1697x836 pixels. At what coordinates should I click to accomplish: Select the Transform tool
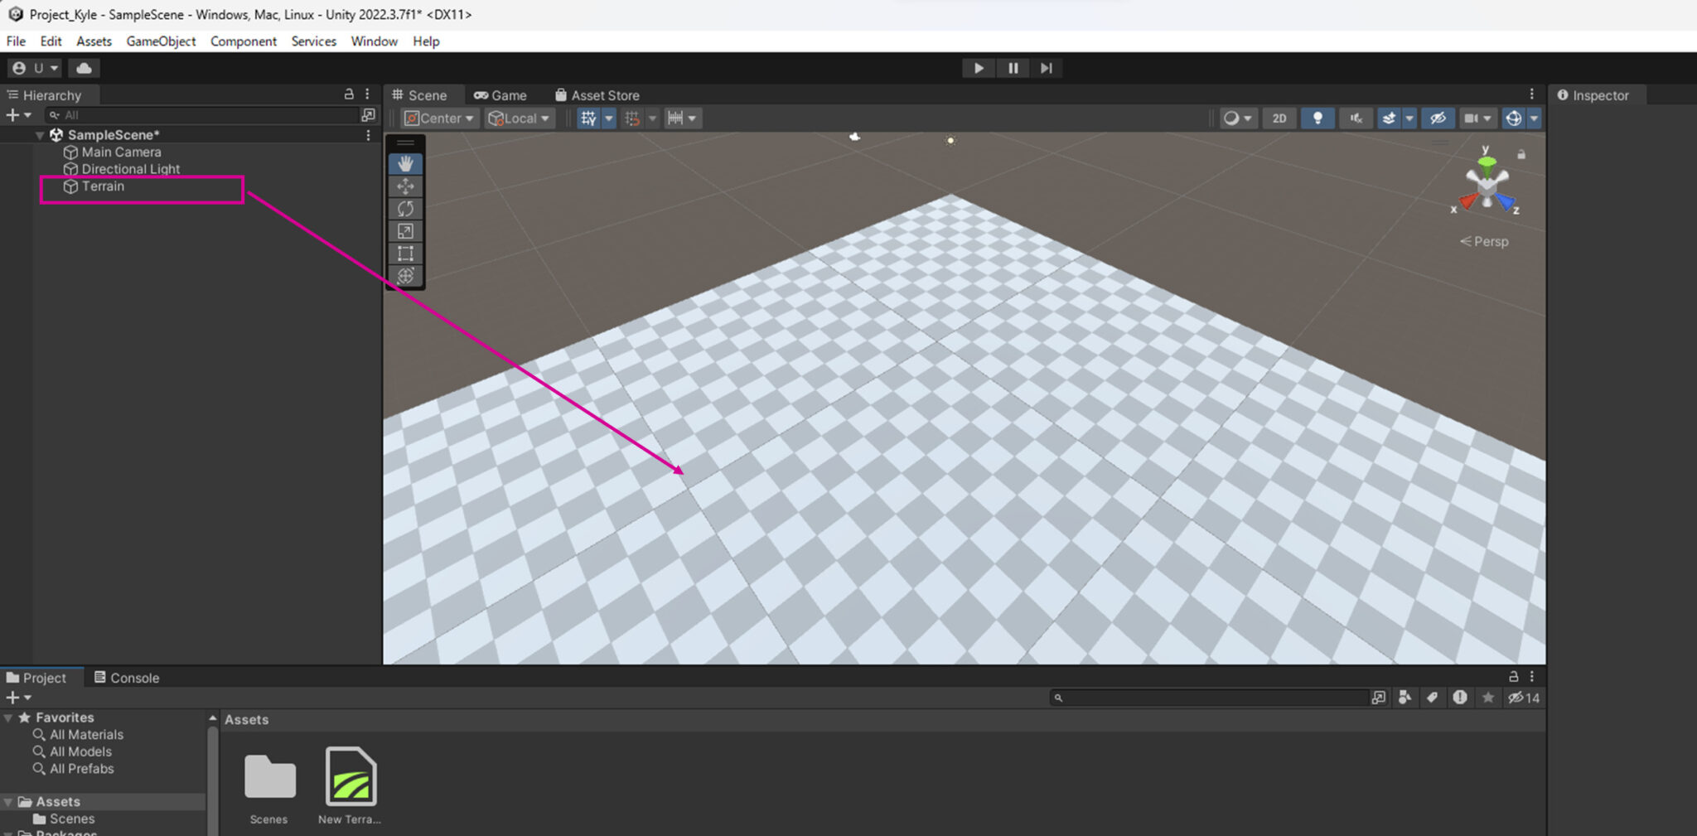[x=405, y=276]
